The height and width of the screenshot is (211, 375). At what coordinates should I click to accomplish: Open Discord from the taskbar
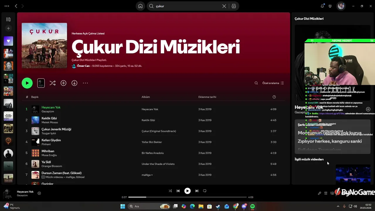[x=244, y=206]
